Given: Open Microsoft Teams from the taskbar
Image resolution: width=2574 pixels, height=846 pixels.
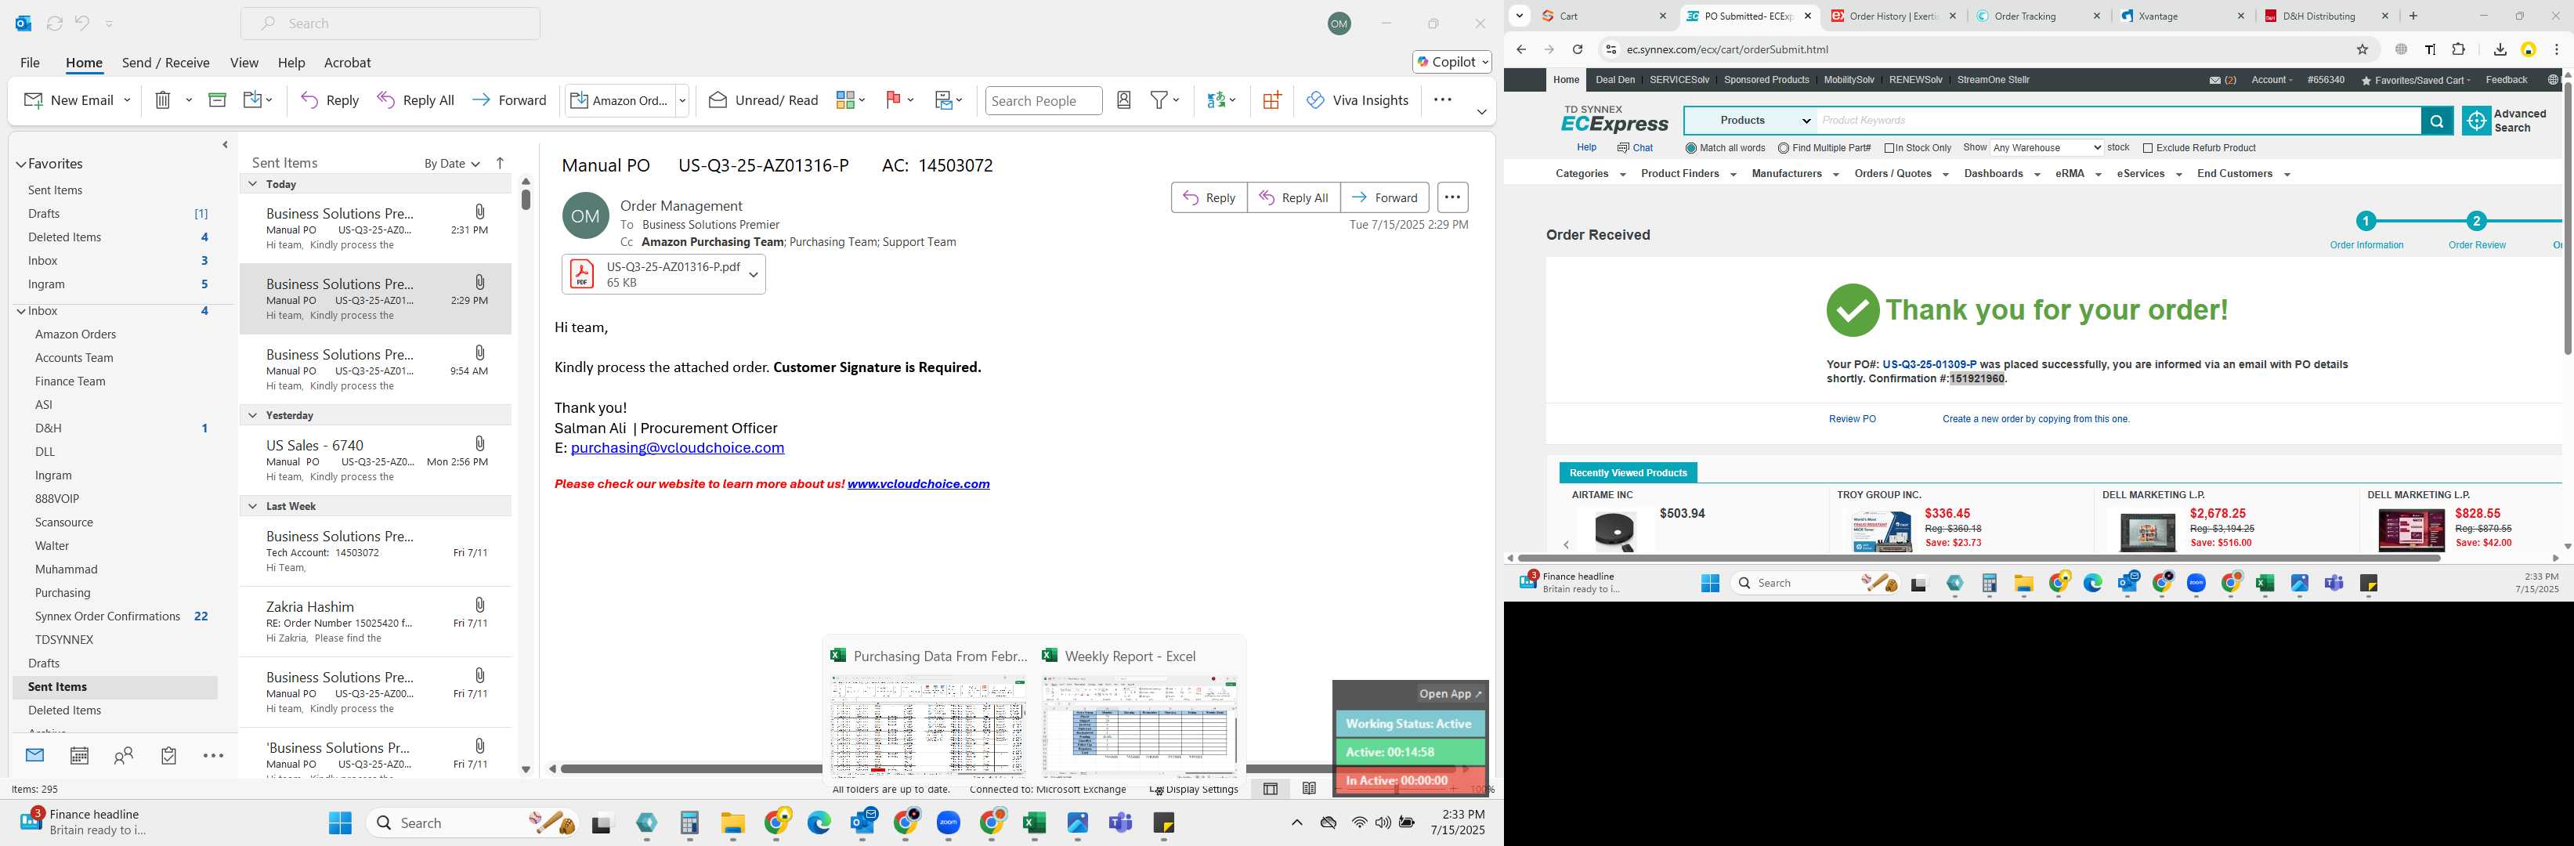Looking at the screenshot, I should click(x=1120, y=823).
